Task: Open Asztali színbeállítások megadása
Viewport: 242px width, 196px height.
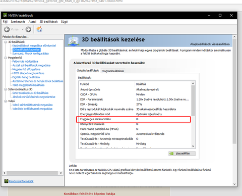Action: coord(31,65)
